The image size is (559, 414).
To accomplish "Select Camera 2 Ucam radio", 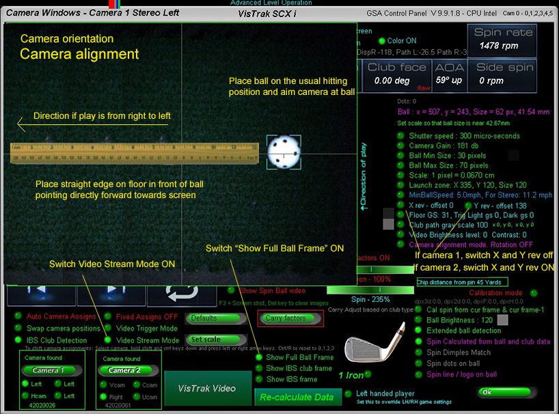I will tap(136, 396).
